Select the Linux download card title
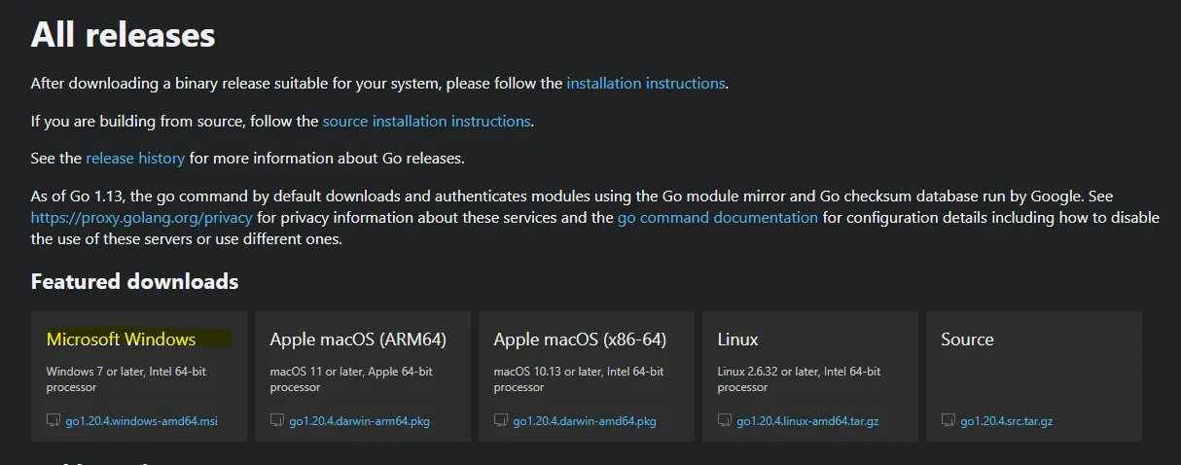Screen dimensions: 1181x465 tap(737, 340)
